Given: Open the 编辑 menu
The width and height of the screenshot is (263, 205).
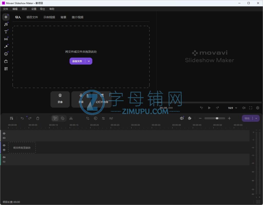Looking at the screenshot, I should 15,9.
